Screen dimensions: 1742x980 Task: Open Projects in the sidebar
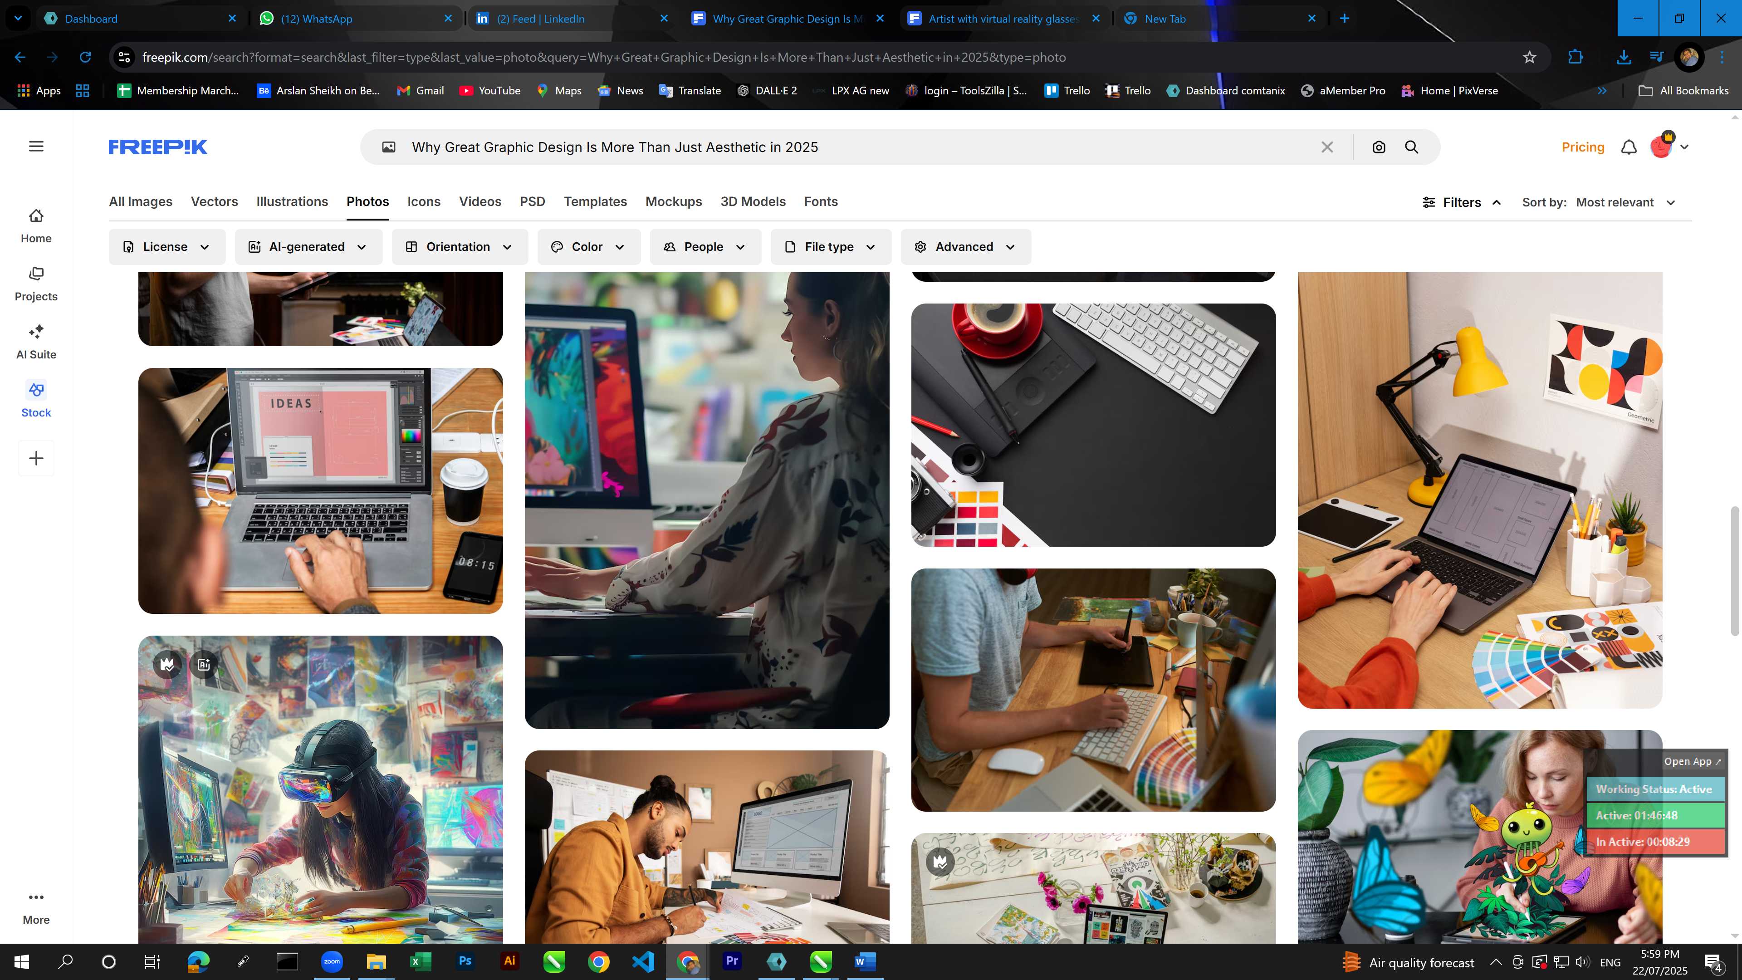(x=36, y=284)
